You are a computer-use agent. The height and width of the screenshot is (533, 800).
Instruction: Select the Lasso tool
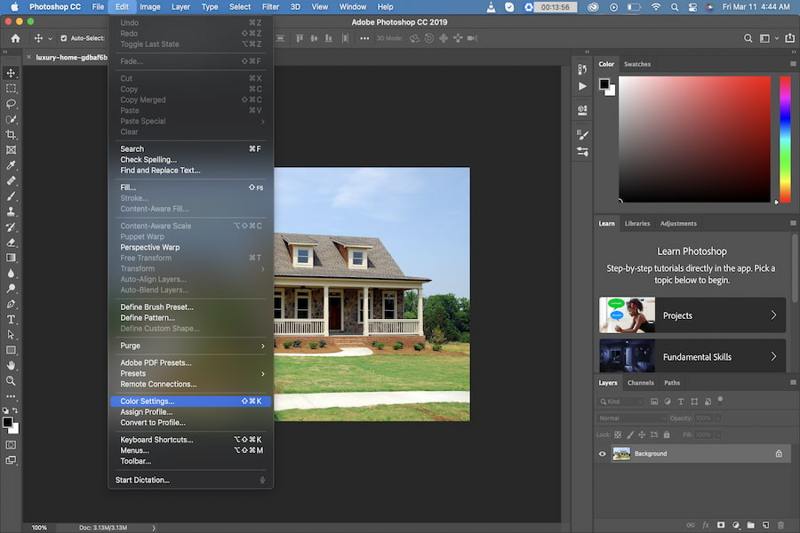[11, 104]
